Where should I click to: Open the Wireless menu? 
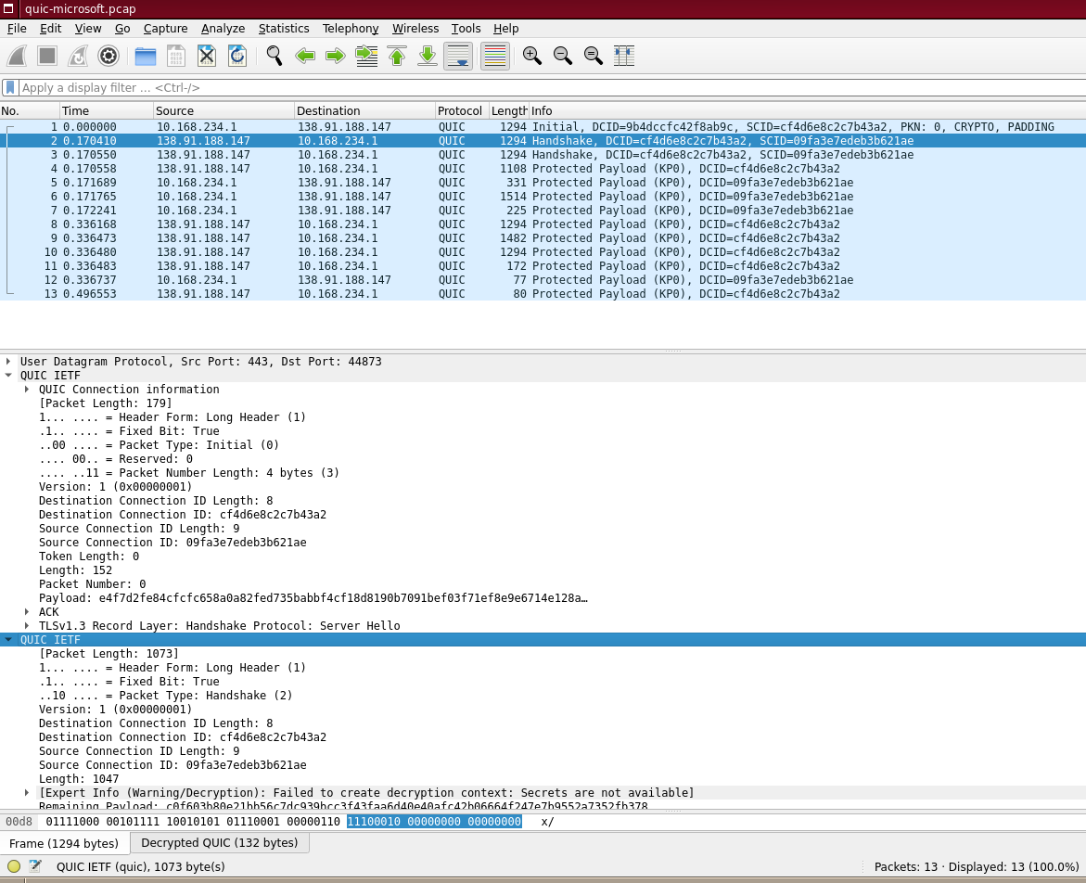415,29
